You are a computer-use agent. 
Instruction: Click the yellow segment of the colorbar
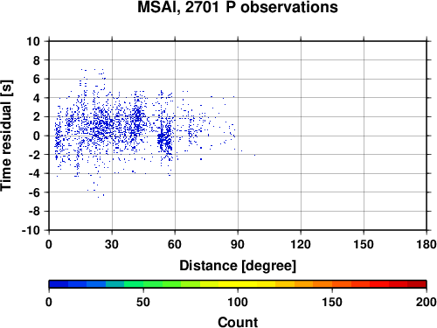238,284
